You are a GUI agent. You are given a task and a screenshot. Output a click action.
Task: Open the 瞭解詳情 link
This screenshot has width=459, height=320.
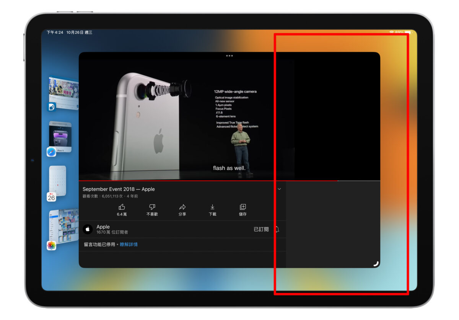pyautogui.click(x=129, y=244)
